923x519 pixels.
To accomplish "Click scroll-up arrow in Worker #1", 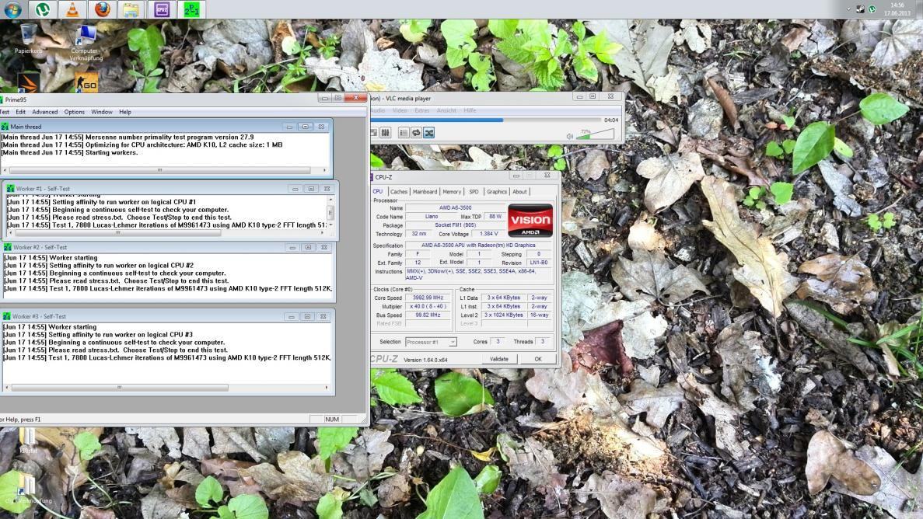I will 330,200.
